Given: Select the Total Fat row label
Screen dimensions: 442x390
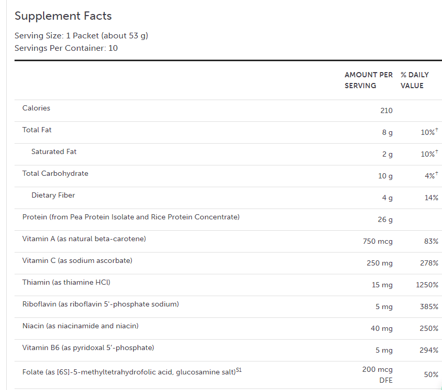Looking at the screenshot, I should [x=37, y=130].
